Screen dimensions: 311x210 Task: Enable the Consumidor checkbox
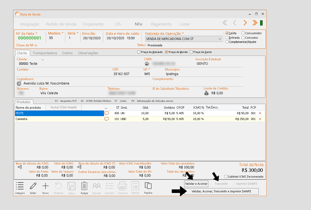(x=243, y=33)
